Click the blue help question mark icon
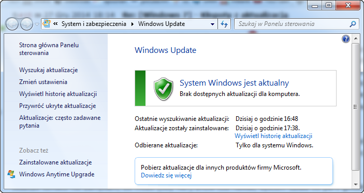The height and width of the screenshot is (193, 364). coord(346,39)
